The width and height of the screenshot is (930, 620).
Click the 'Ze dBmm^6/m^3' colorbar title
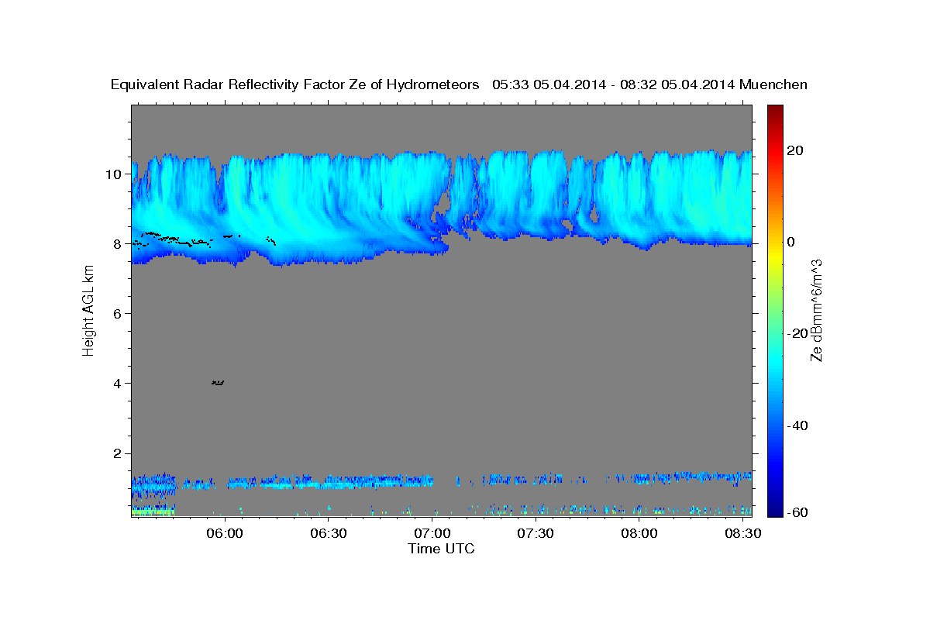click(x=816, y=311)
